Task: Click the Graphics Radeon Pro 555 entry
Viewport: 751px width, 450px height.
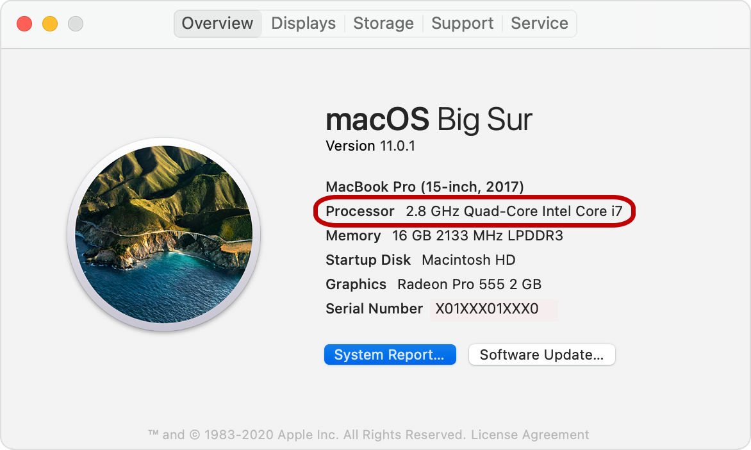Action: (x=433, y=285)
